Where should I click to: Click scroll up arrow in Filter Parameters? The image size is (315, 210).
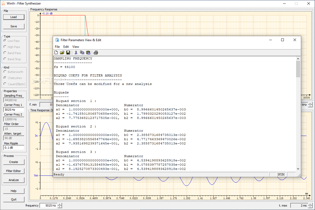298,59
